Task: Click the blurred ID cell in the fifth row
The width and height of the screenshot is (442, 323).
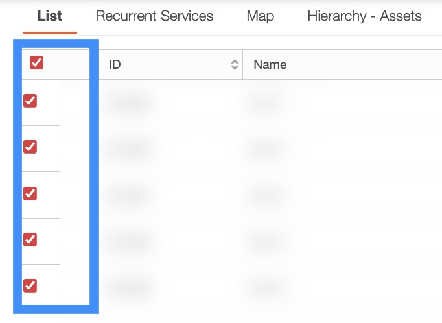Action: [130, 286]
